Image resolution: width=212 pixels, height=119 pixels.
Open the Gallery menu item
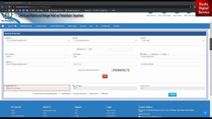point(83,26)
